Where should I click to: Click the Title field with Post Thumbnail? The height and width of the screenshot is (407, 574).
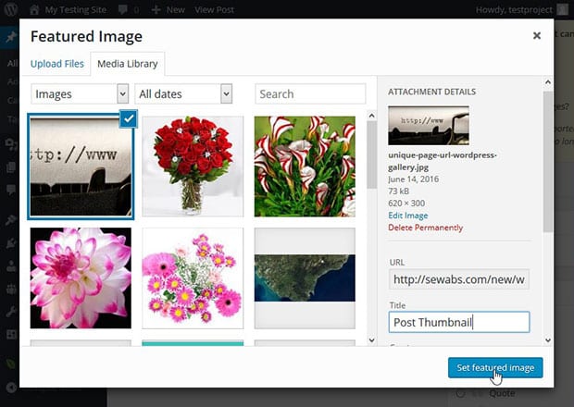459,322
